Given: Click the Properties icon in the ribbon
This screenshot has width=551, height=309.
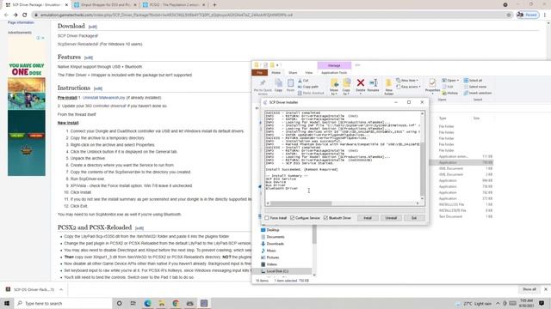Looking at the screenshot, I should click(x=432, y=83).
